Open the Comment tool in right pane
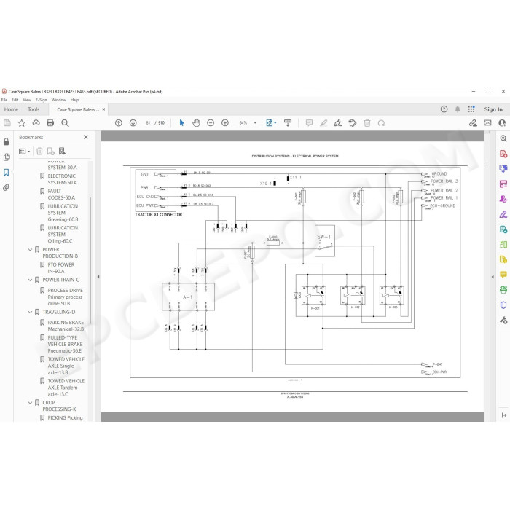Screen dimensions: 510x510 click(503, 275)
